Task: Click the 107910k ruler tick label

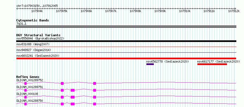Action: point(185,11)
